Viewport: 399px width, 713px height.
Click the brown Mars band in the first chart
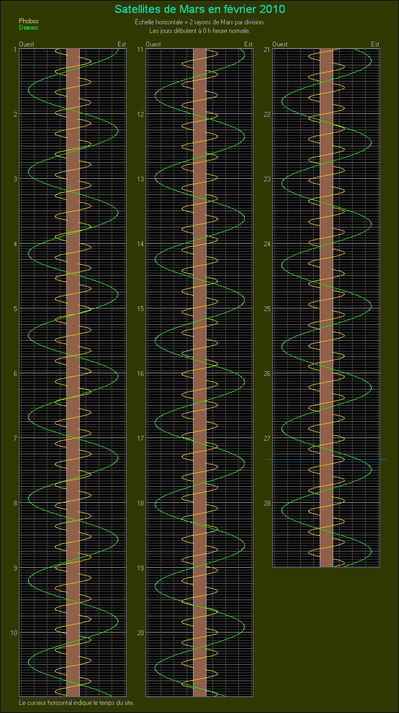pos(73,373)
